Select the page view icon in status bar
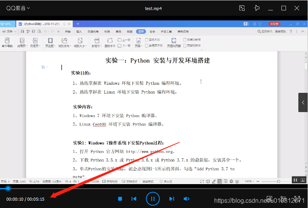This screenshot has width=308, height=208. (x=220, y=181)
